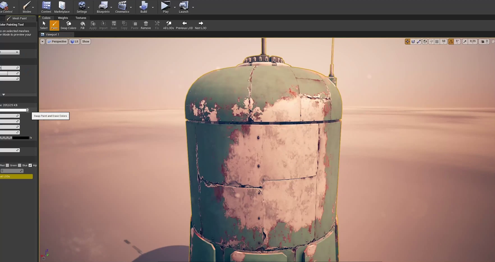Enable the Blue channel checkbox

click(x=20, y=165)
